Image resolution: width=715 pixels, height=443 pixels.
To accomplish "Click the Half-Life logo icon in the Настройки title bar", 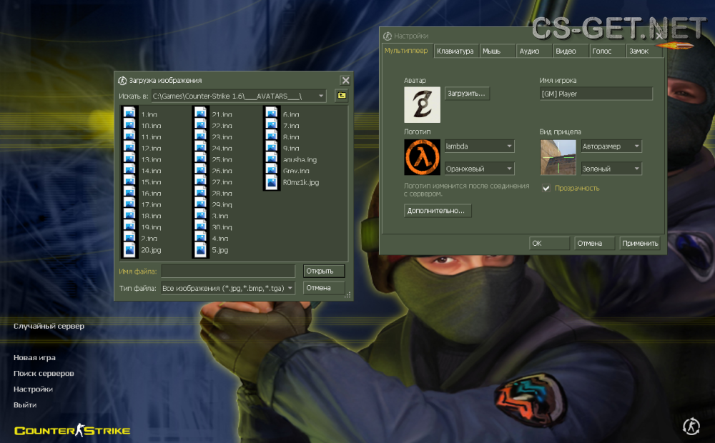I will click(388, 36).
